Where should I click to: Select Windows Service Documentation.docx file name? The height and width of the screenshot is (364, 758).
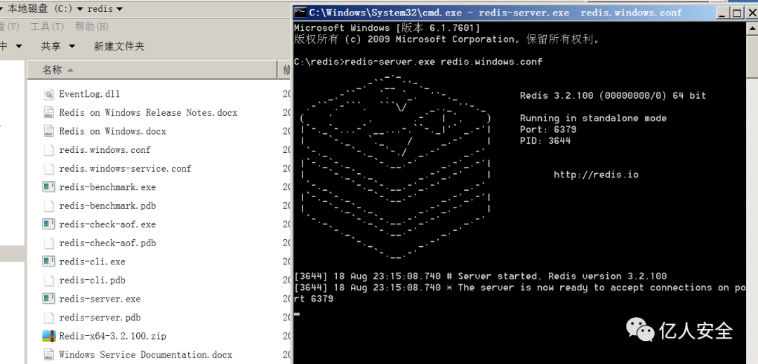[x=145, y=355]
